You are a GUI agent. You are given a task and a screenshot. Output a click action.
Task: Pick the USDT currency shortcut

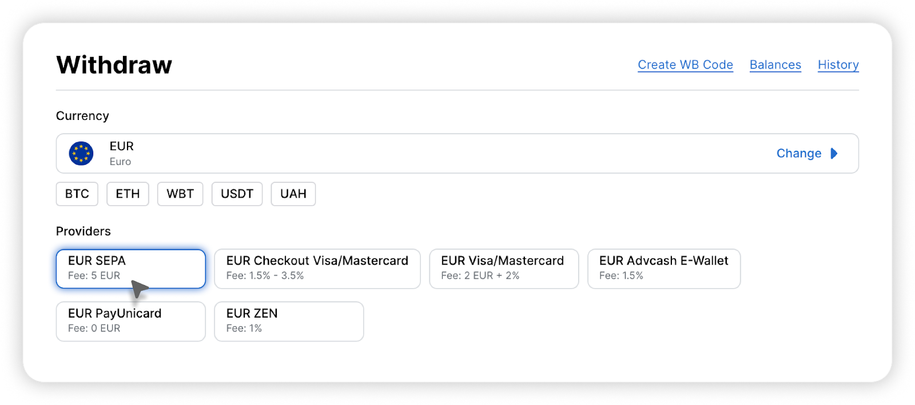click(x=237, y=194)
